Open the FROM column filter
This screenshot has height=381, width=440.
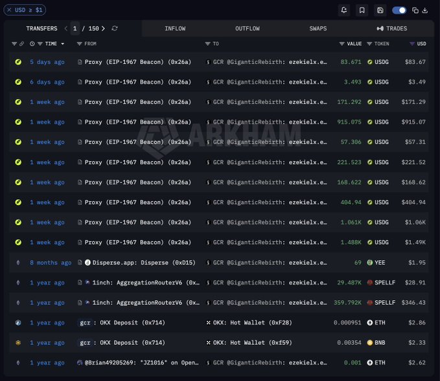(80, 44)
